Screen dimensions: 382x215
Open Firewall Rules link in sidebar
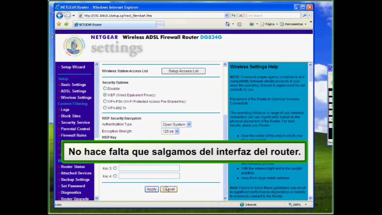(74, 135)
